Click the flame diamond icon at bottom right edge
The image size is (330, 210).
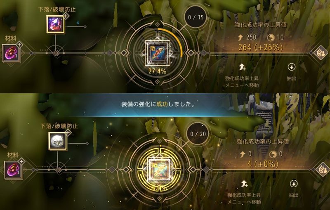pos(323,170)
